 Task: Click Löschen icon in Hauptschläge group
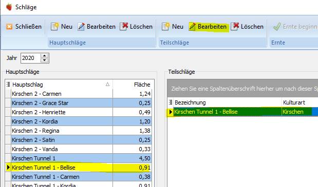pyautogui.click(x=124, y=26)
